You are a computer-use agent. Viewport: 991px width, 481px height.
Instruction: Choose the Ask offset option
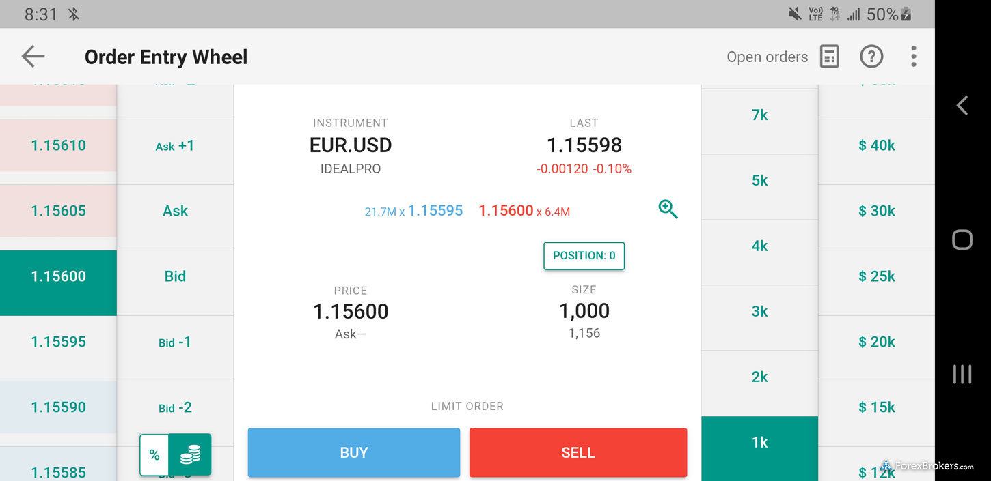[175, 211]
